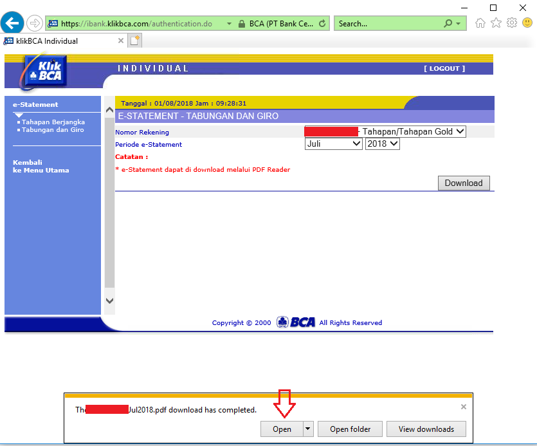Click the e-Statement sidebar heading
This screenshot has height=446, width=537.
(35, 104)
